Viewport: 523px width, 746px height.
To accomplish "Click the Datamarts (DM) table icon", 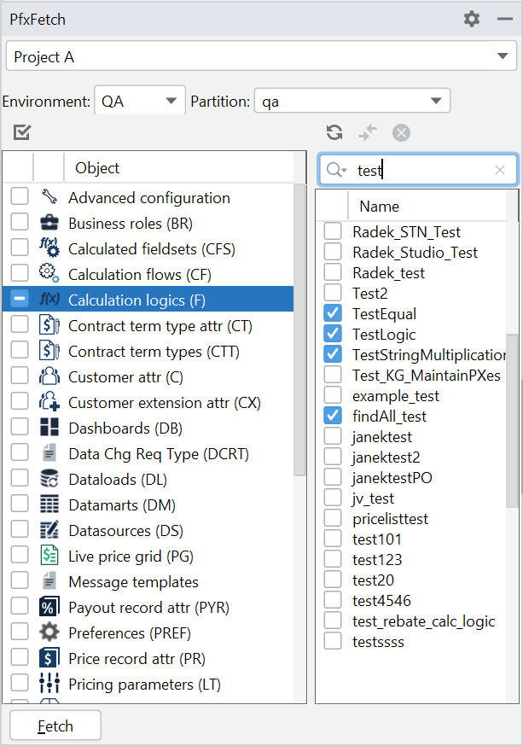I will point(49,505).
